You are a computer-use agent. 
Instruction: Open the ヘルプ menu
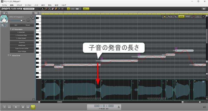tap(64, 5)
